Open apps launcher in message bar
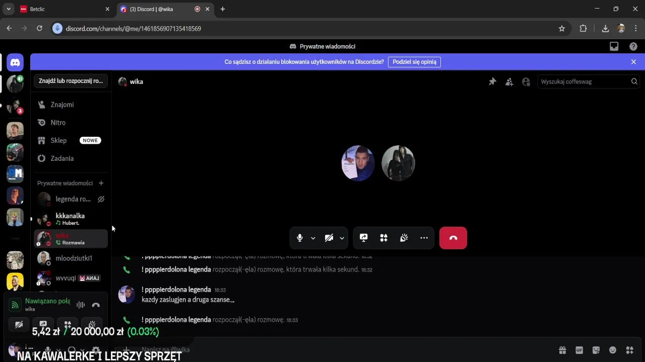This screenshot has height=362, width=645. (x=629, y=350)
